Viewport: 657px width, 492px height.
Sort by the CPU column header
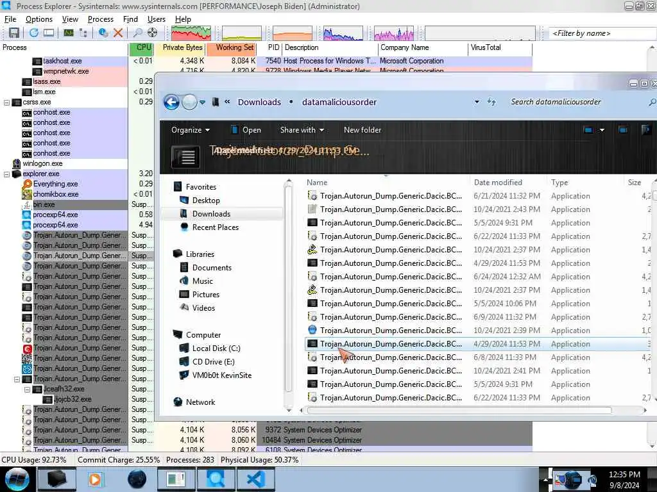coord(142,47)
